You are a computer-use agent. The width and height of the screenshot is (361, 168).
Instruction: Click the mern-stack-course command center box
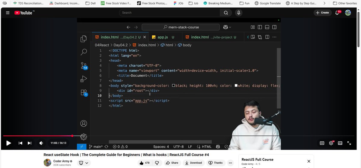[x=180, y=27]
